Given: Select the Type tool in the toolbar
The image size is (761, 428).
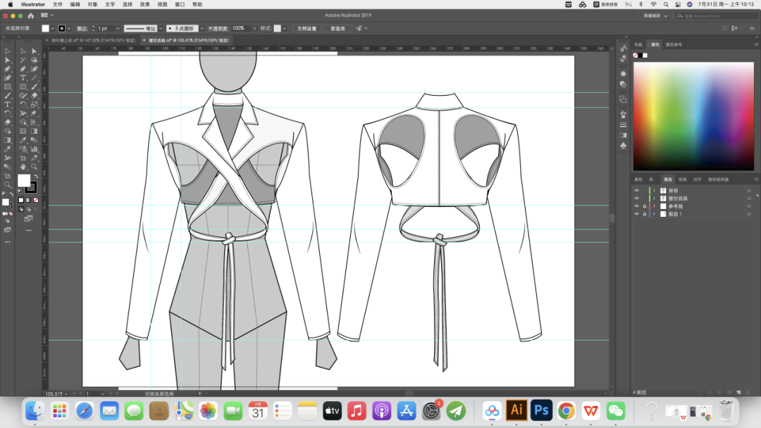Looking at the screenshot, I should point(23,77).
